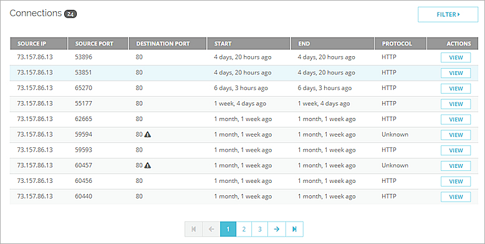Go to next page arrow
Screen dimensions: 485x244
click(277, 229)
